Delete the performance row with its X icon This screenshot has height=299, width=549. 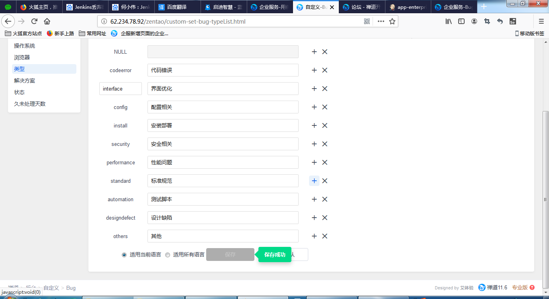325,162
